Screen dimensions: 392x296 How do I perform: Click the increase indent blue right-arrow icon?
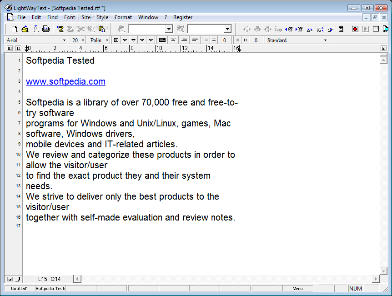point(299,29)
